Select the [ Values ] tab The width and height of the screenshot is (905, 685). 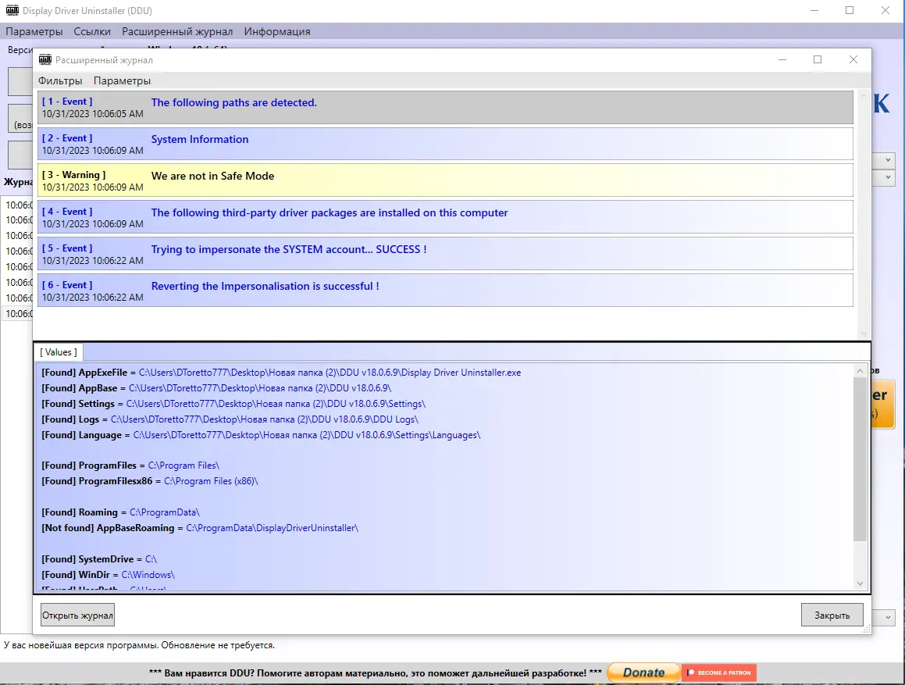coord(59,352)
